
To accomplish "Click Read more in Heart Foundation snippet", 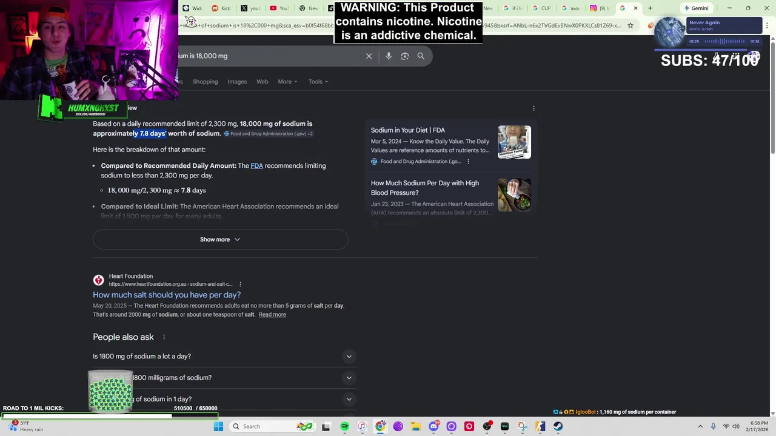I will pos(272,315).
